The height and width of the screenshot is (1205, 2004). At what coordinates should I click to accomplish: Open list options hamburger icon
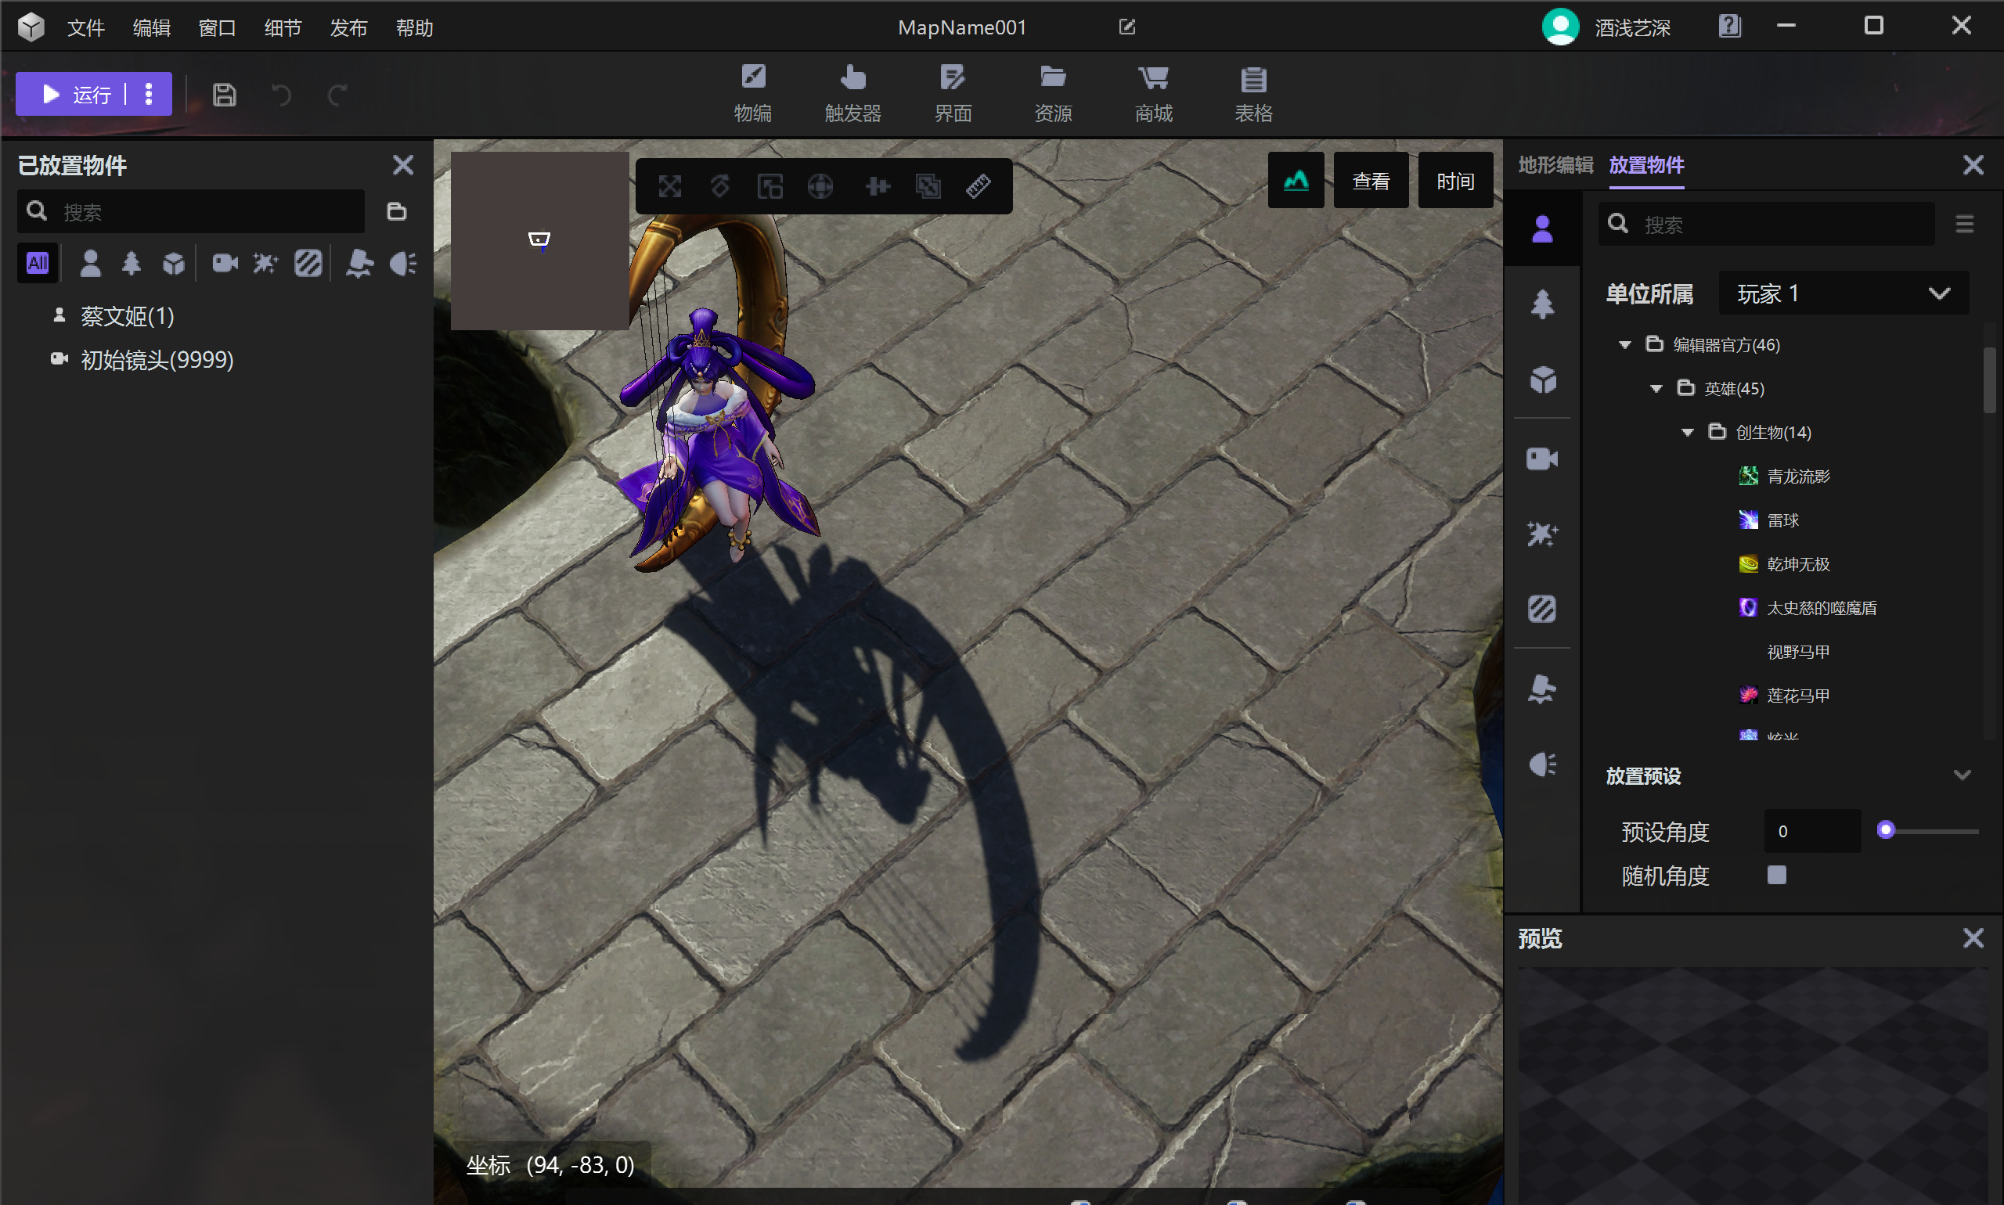(1964, 224)
